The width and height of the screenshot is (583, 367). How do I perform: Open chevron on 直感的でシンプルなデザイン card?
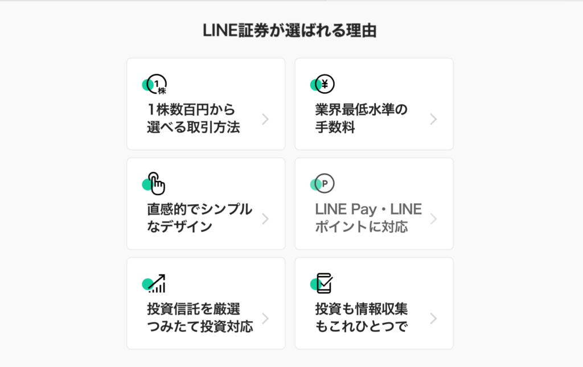(265, 219)
